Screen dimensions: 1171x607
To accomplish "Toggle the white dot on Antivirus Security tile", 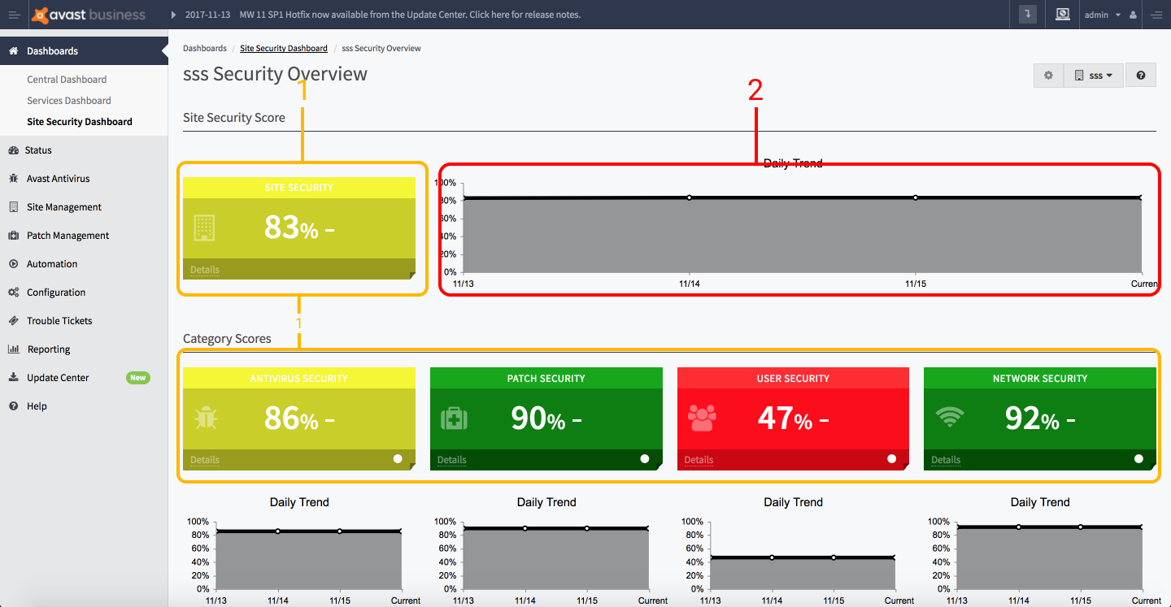I will tap(398, 459).
